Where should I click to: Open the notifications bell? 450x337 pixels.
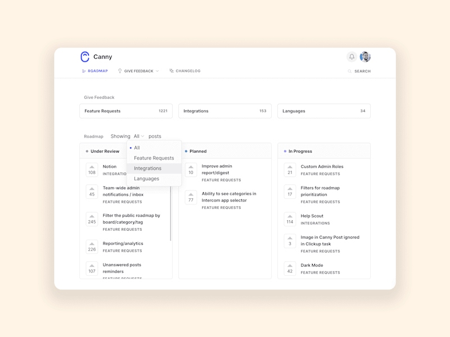(352, 57)
